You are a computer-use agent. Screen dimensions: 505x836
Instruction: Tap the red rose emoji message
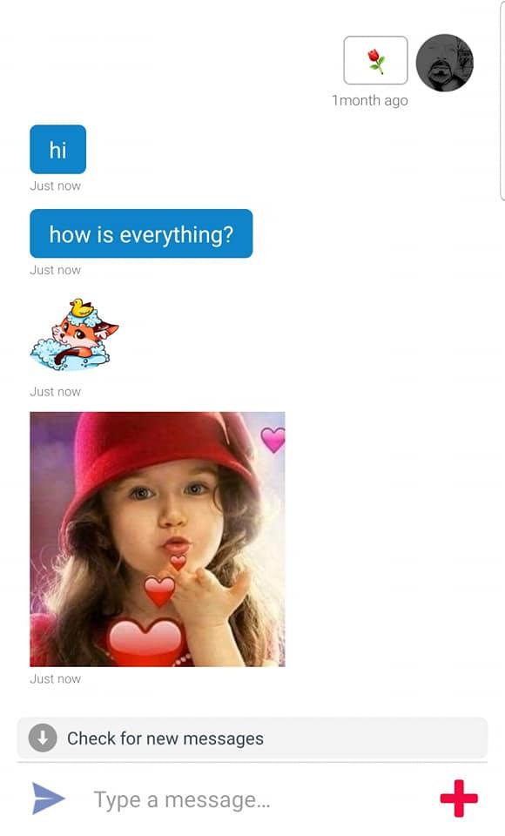tap(375, 60)
